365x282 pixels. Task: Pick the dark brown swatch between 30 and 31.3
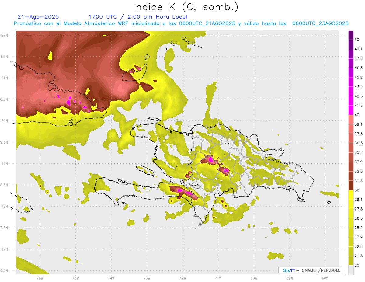pyautogui.click(x=351, y=185)
